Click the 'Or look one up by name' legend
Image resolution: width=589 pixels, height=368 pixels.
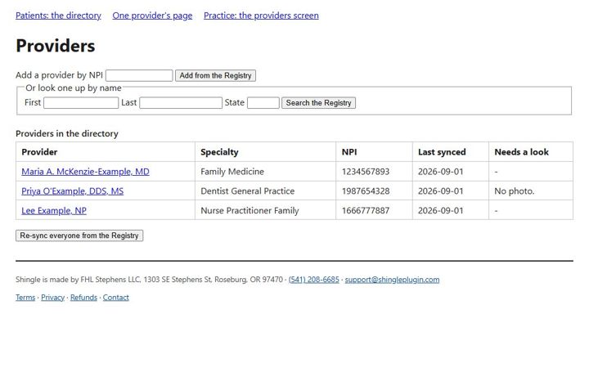point(74,88)
